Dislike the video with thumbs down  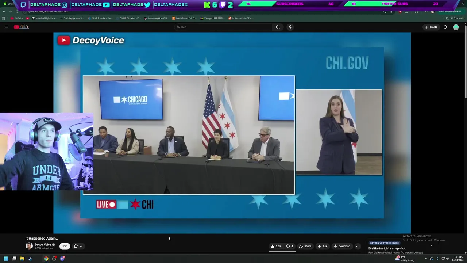tap(289, 246)
